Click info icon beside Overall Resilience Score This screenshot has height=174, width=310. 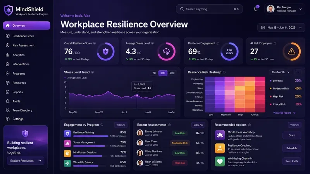[x=95, y=43]
